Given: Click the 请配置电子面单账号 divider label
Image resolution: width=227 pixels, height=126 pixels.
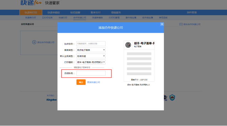Looking at the screenshot, I should click(x=82, y=67).
